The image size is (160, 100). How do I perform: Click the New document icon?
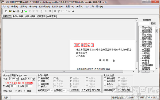[x=6, y=11]
